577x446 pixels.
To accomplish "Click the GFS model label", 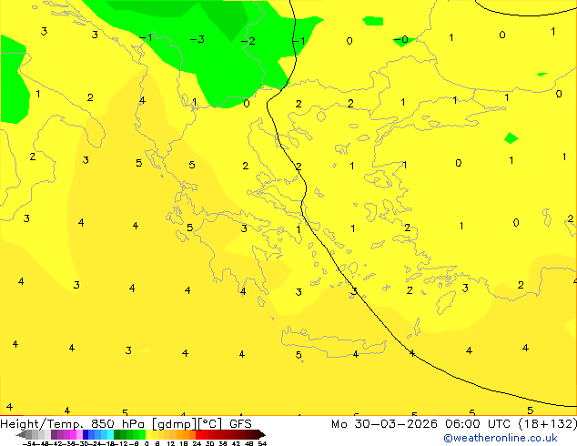I will (x=240, y=424).
